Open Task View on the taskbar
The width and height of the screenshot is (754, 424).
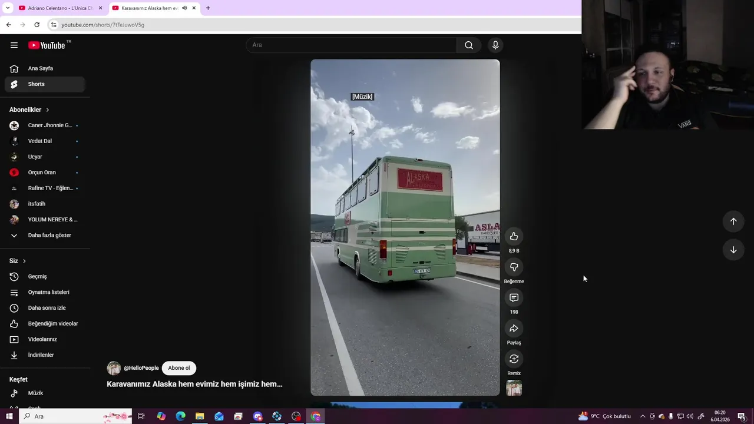(x=141, y=416)
